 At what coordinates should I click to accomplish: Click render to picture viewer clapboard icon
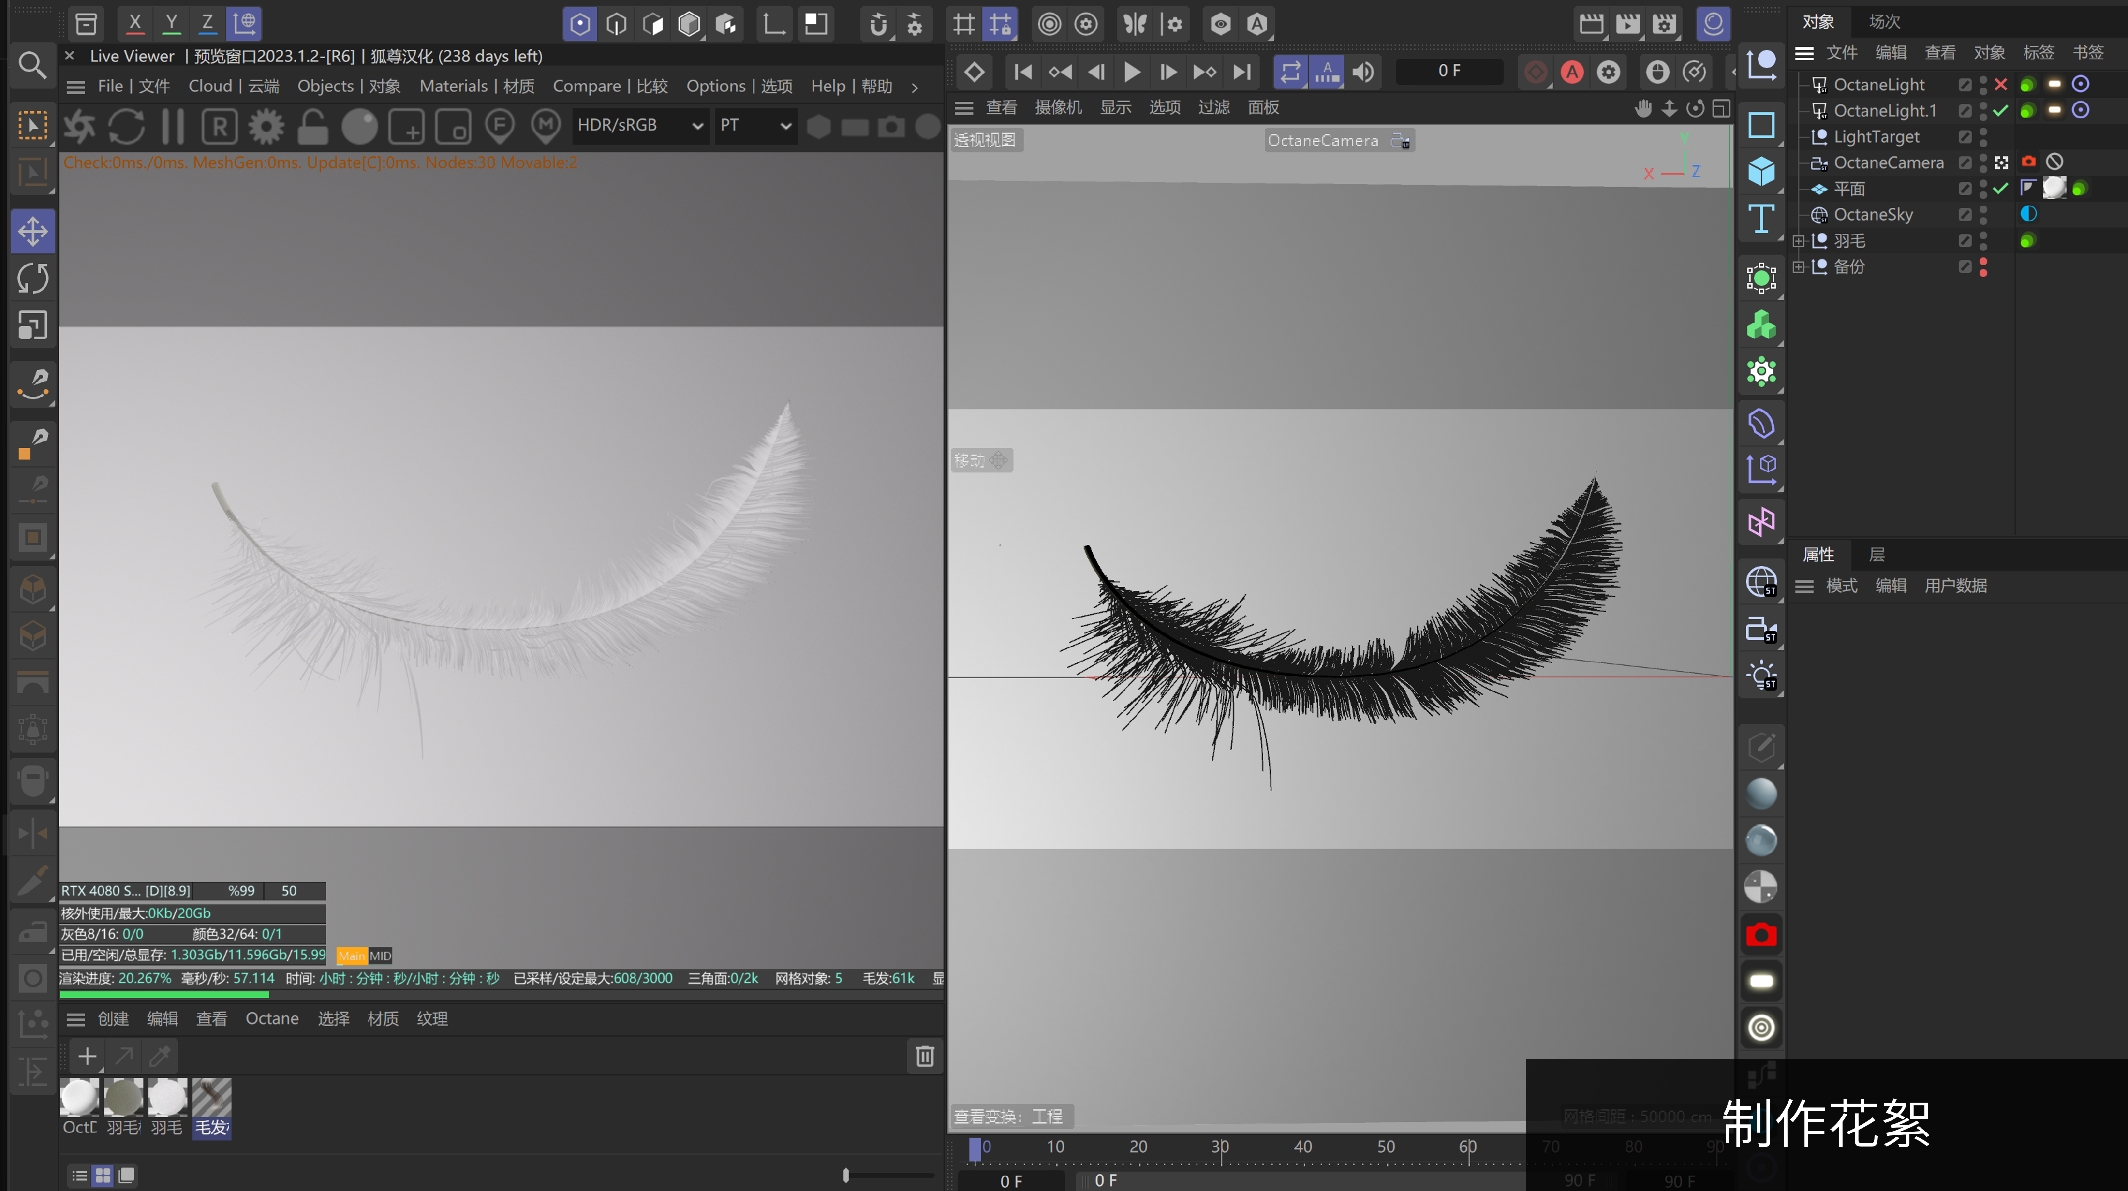[1627, 23]
